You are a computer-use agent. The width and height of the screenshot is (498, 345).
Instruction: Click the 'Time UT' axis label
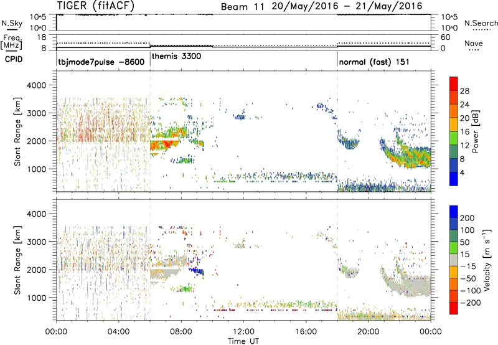click(243, 341)
